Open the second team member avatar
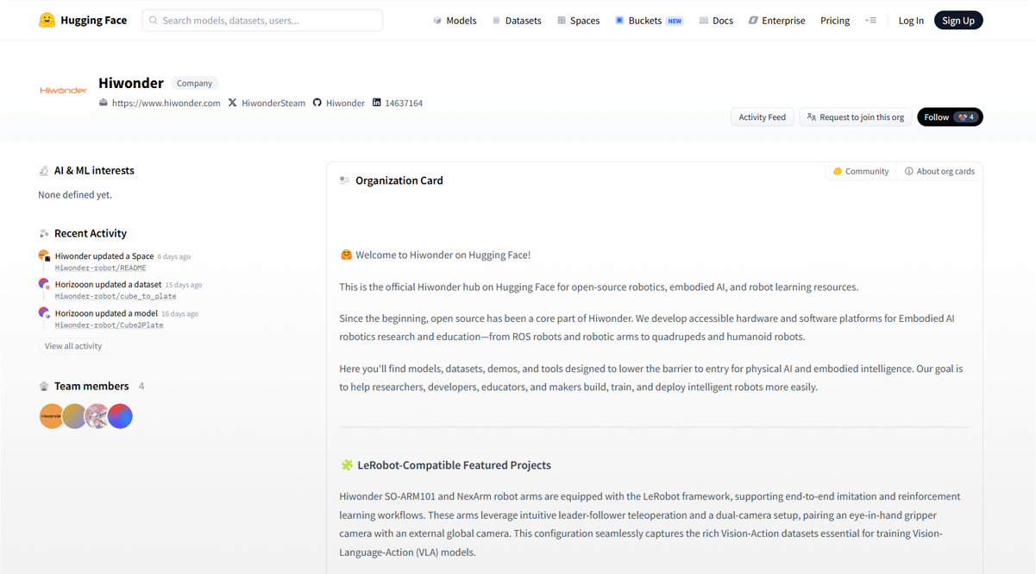Viewport: 1036px width, 574px height. click(x=74, y=416)
